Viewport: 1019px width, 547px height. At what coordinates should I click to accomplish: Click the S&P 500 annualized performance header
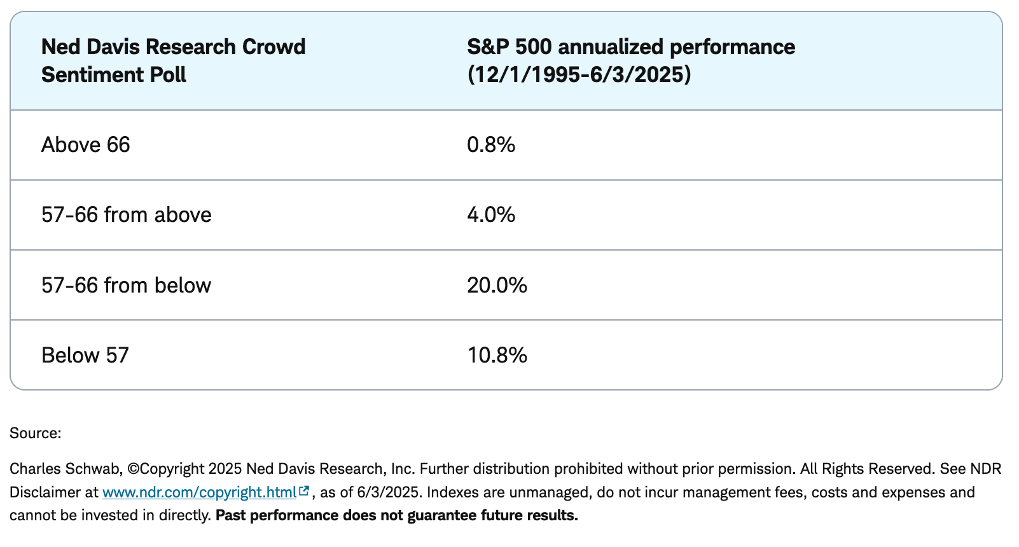[x=630, y=47]
